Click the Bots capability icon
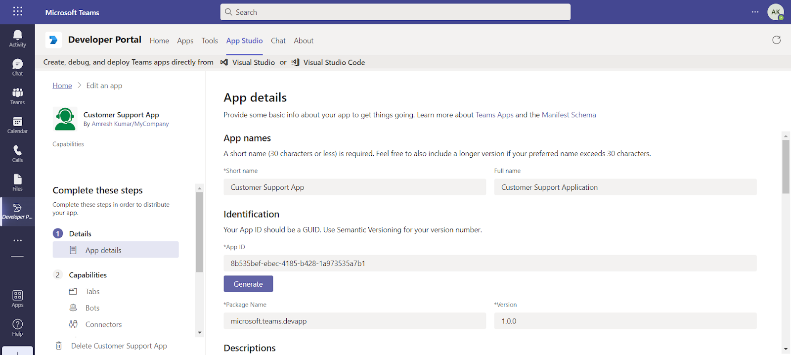Image resolution: width=791 pixels, height=355 pixels. (73, 308)
